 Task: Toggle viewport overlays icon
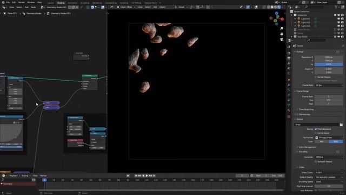[256, 7]
